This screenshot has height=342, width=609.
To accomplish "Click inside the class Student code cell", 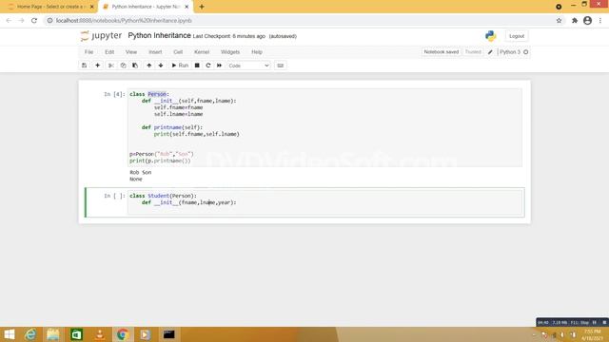I will point(324,201).
